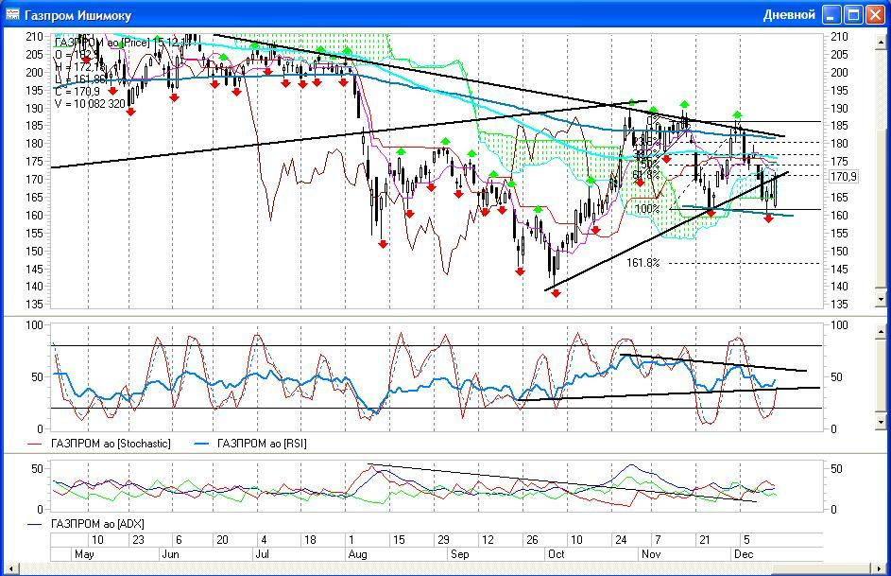Click the Jul label on the time axis

point(262,554)
